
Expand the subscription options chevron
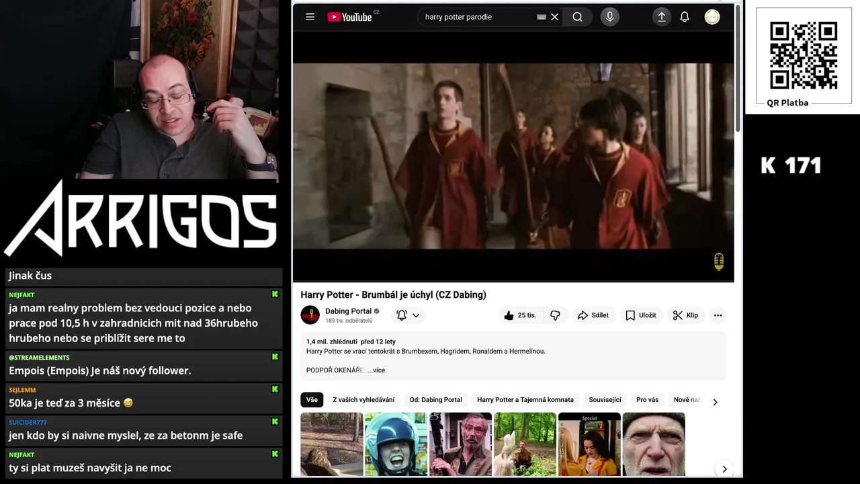416,315
